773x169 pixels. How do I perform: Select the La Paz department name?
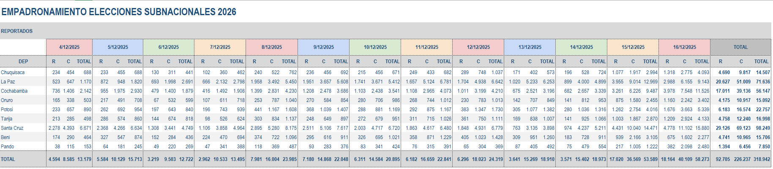click(x=8, y=82)
